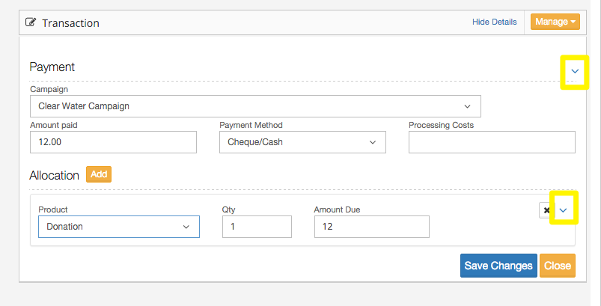The height and width of the screenshot is (306, 601).
Task: Click the Transaction panel title text
Action: click(x=70, y=22)
